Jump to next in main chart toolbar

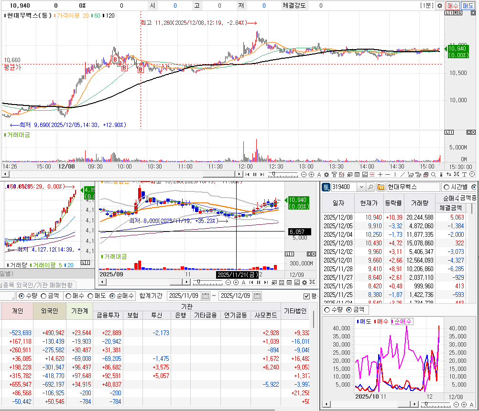(262, 175)
